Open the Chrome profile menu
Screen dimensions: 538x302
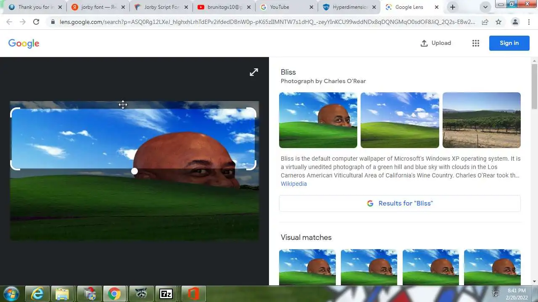(515, 22)
